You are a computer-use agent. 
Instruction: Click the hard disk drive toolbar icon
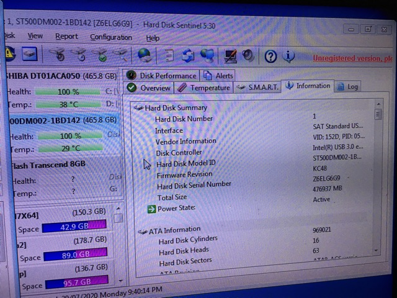tap(29, 54)
